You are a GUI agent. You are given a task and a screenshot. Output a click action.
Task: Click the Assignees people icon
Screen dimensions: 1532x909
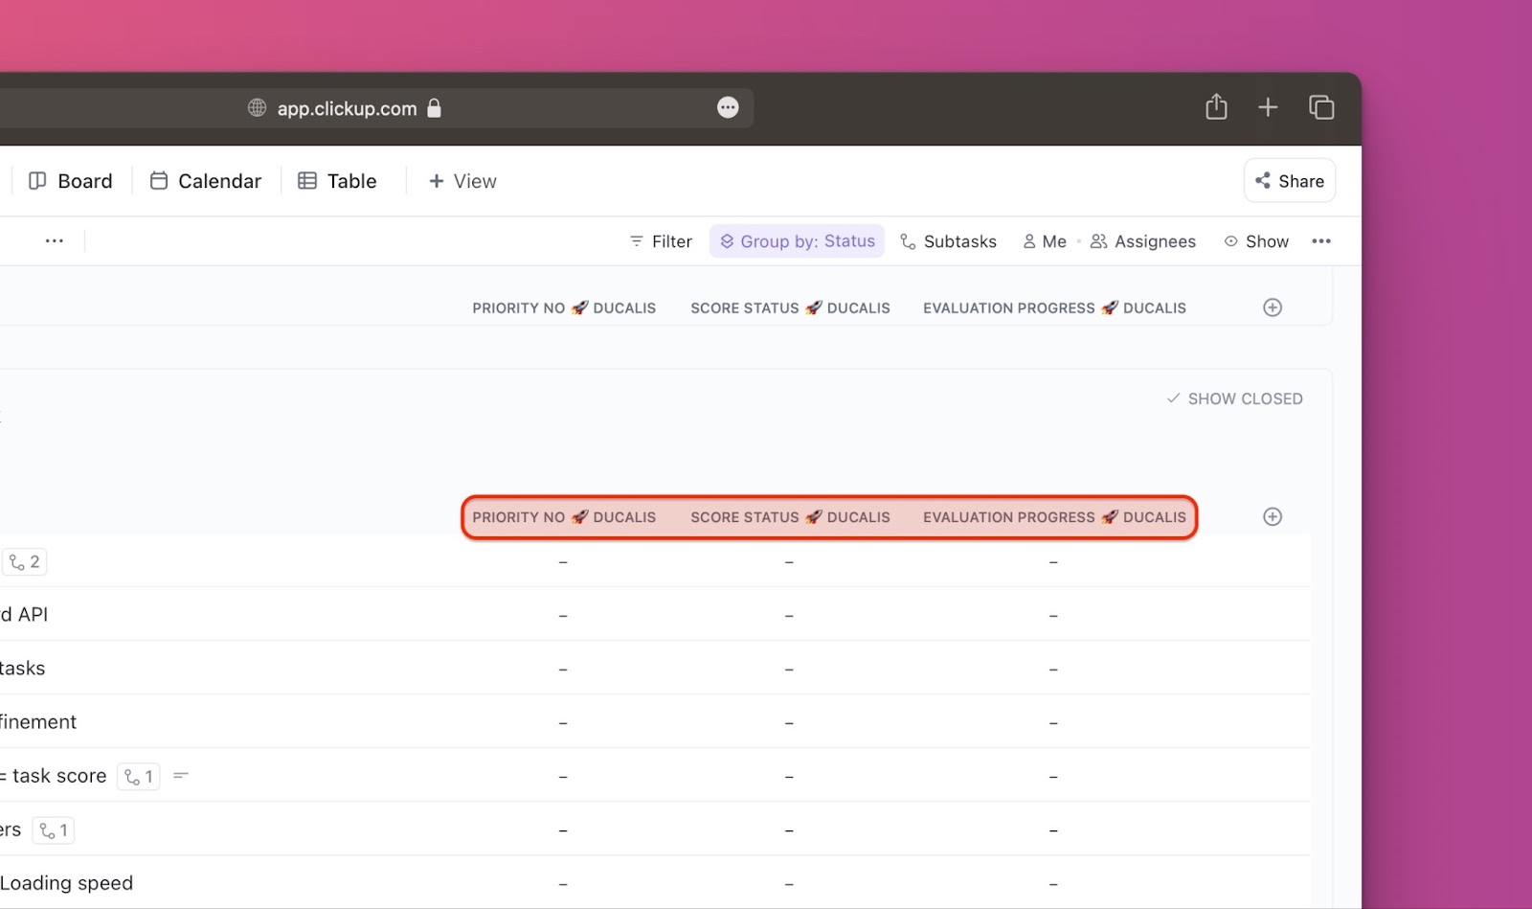tap(1097, 240)
